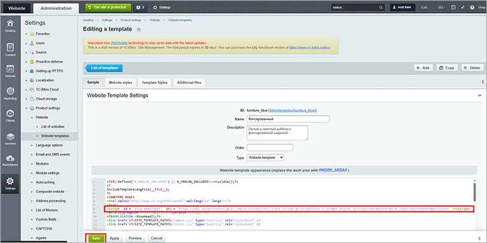
Task: Click the Setting up HTTPS icon
Action: click(x=32, y=71)
